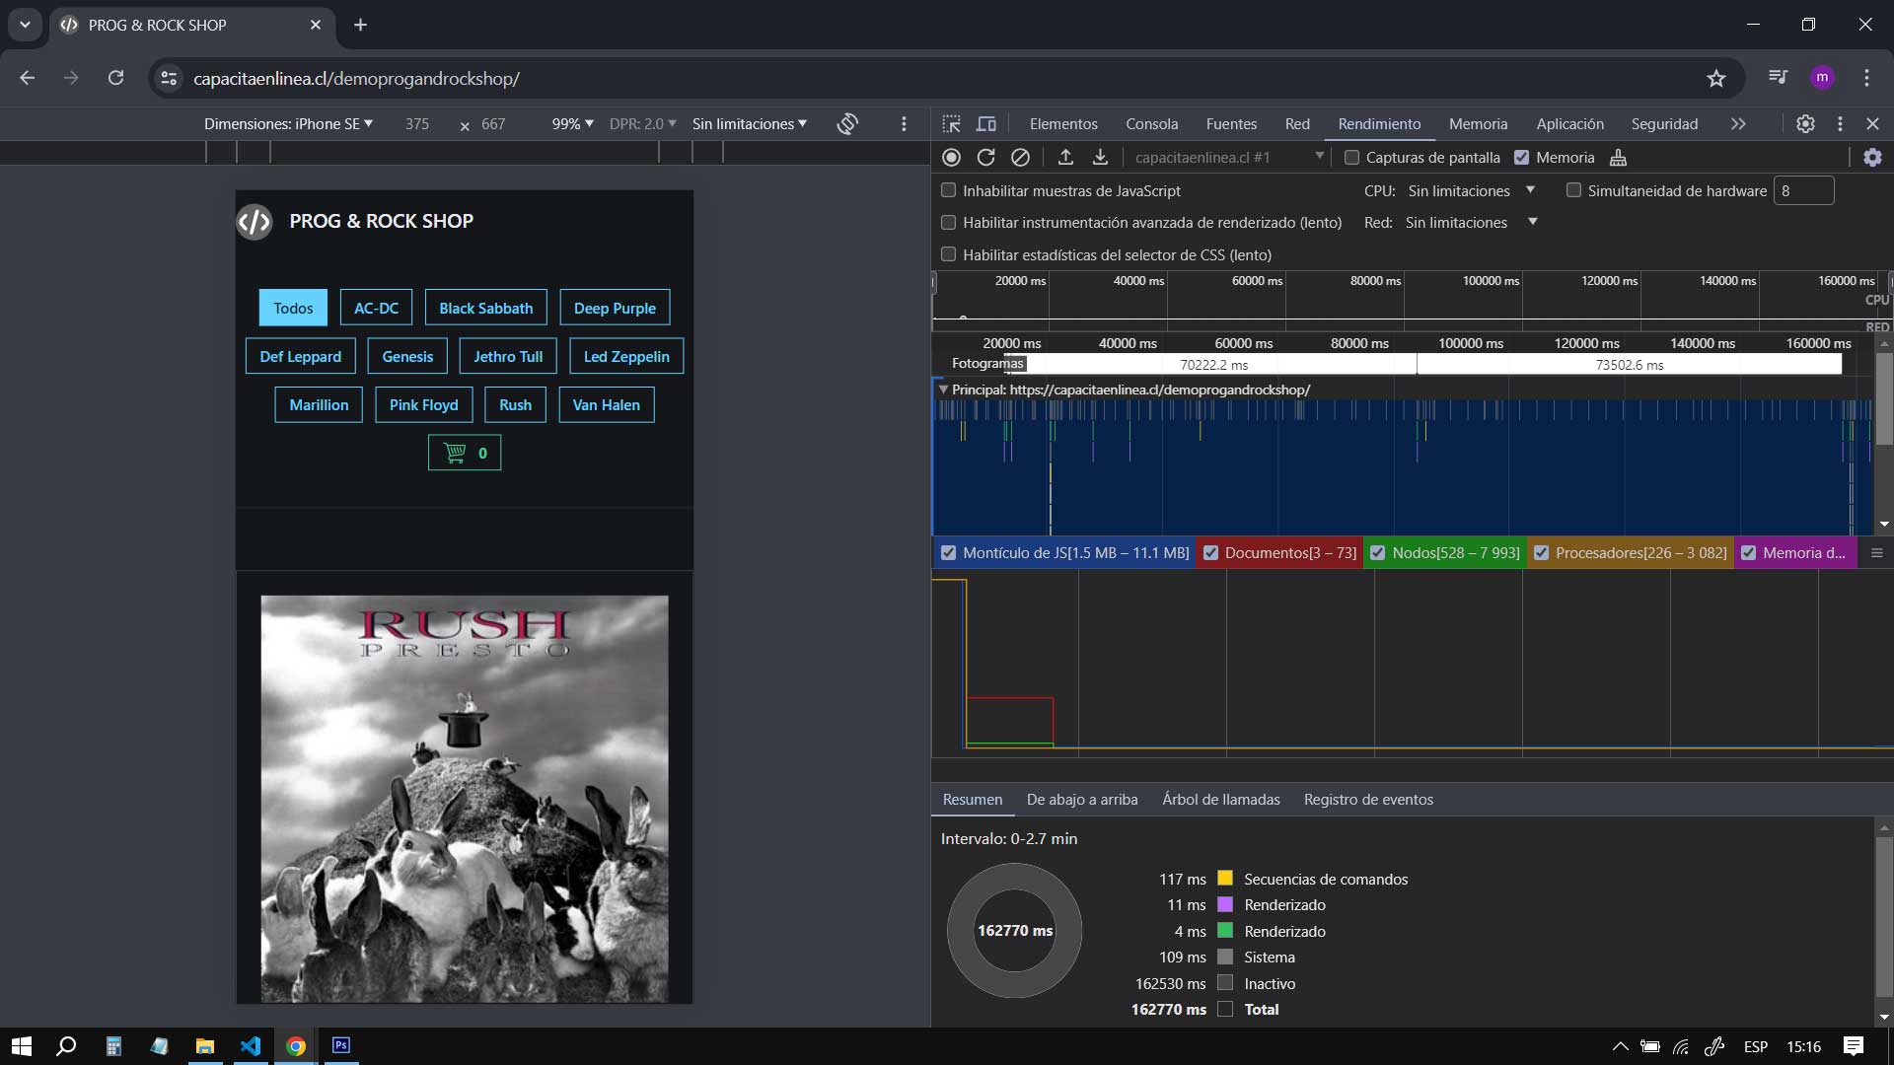Screen dimensions: 1894x1065
Task: Open the DPR: 2.0 dropdown
Action: pos(642,123)
